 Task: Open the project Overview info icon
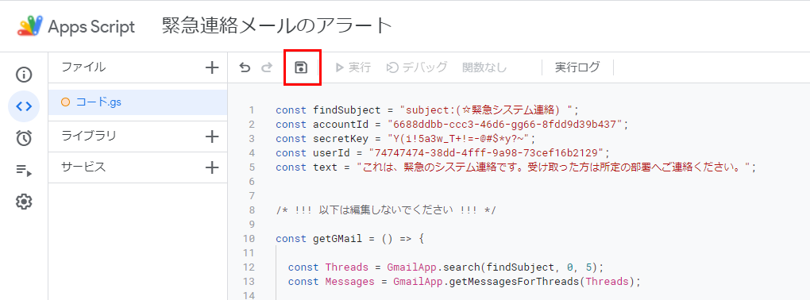coord(24,75)
